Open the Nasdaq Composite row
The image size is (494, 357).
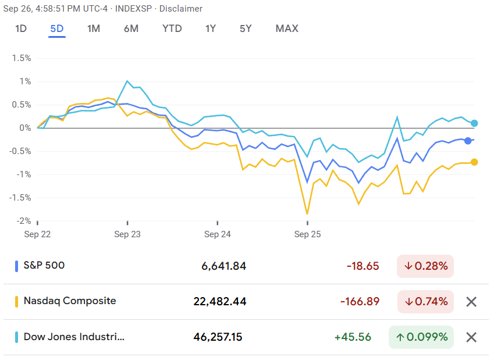[70, 301]
